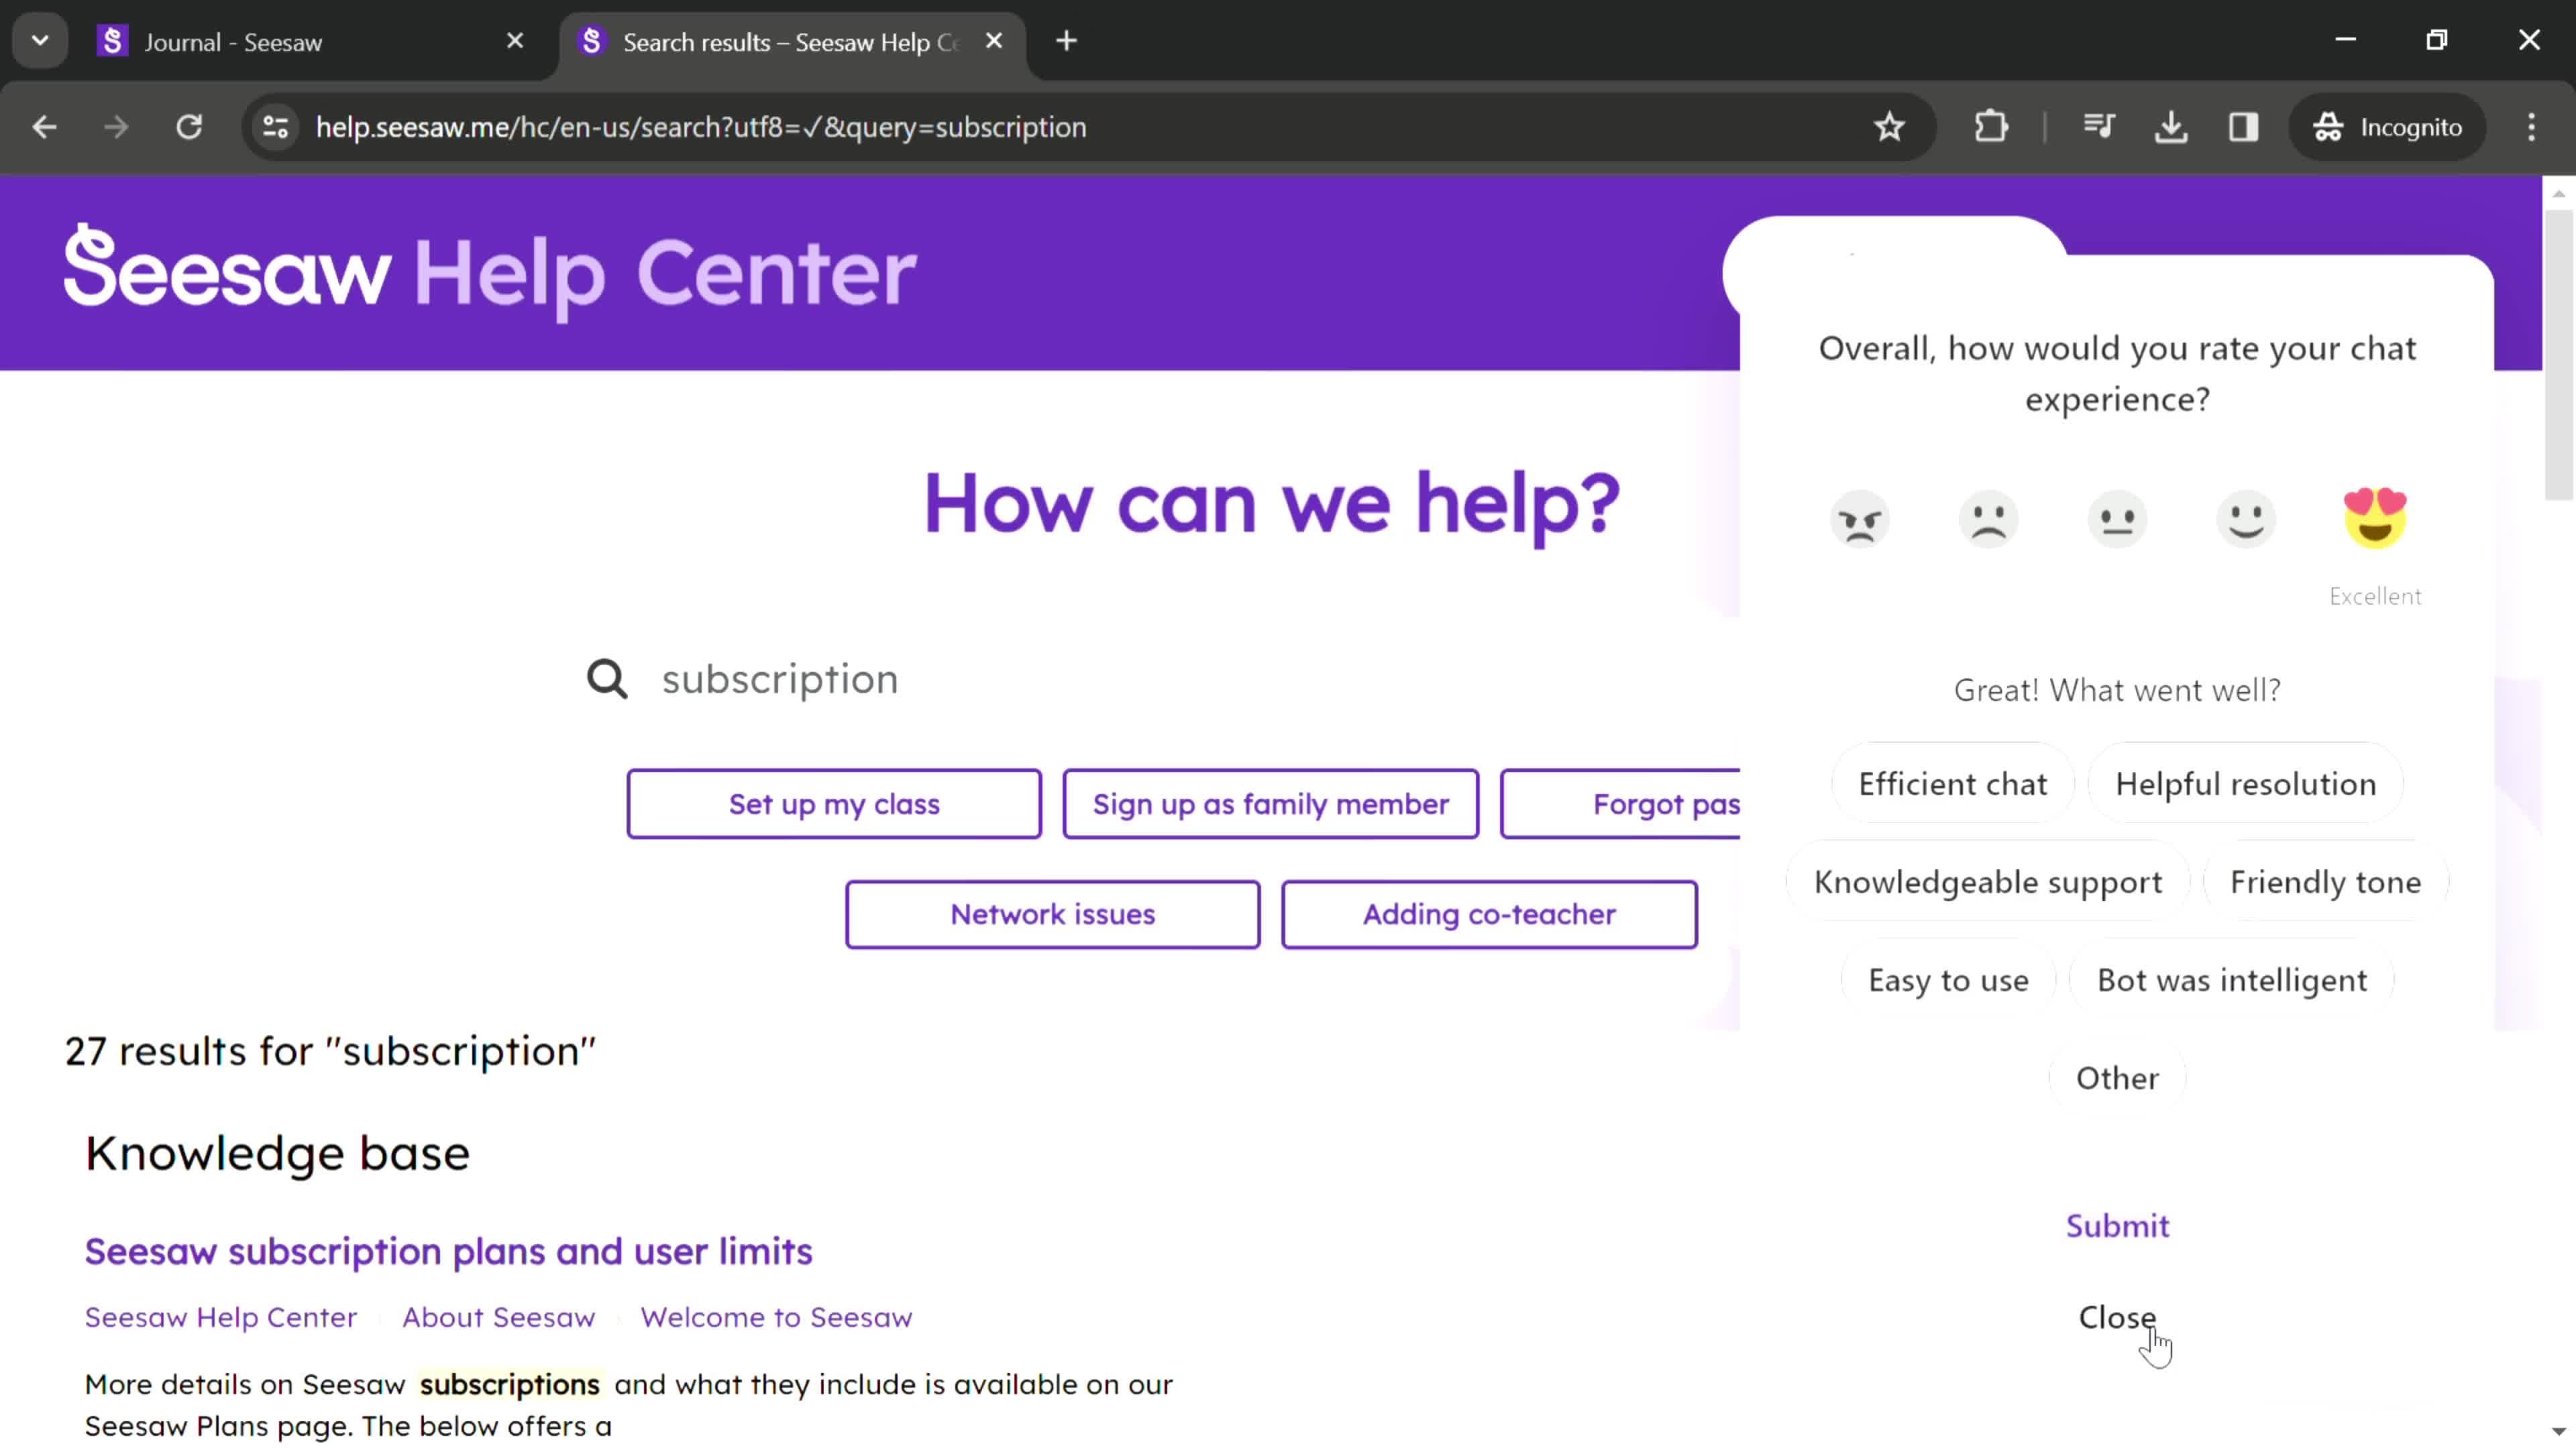Click the Submit feedback button
Viewport: 2576px width, 1448px height.
pos(2118,1225)
